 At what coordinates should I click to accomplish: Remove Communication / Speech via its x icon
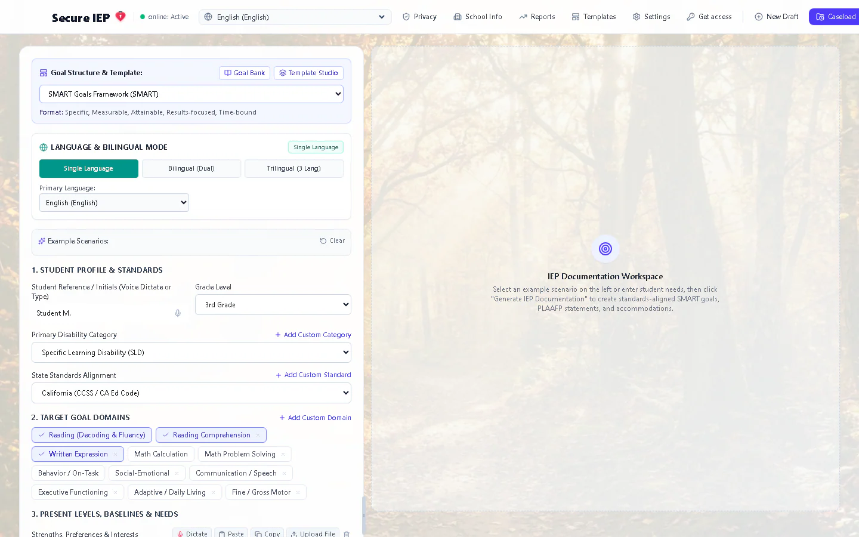pyautogui.click(x=284, y=473)
